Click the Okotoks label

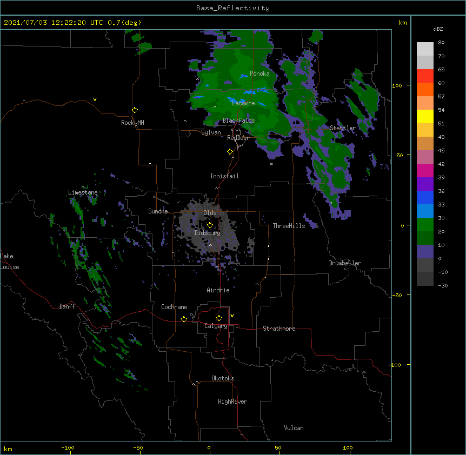[x=223, y=378]
